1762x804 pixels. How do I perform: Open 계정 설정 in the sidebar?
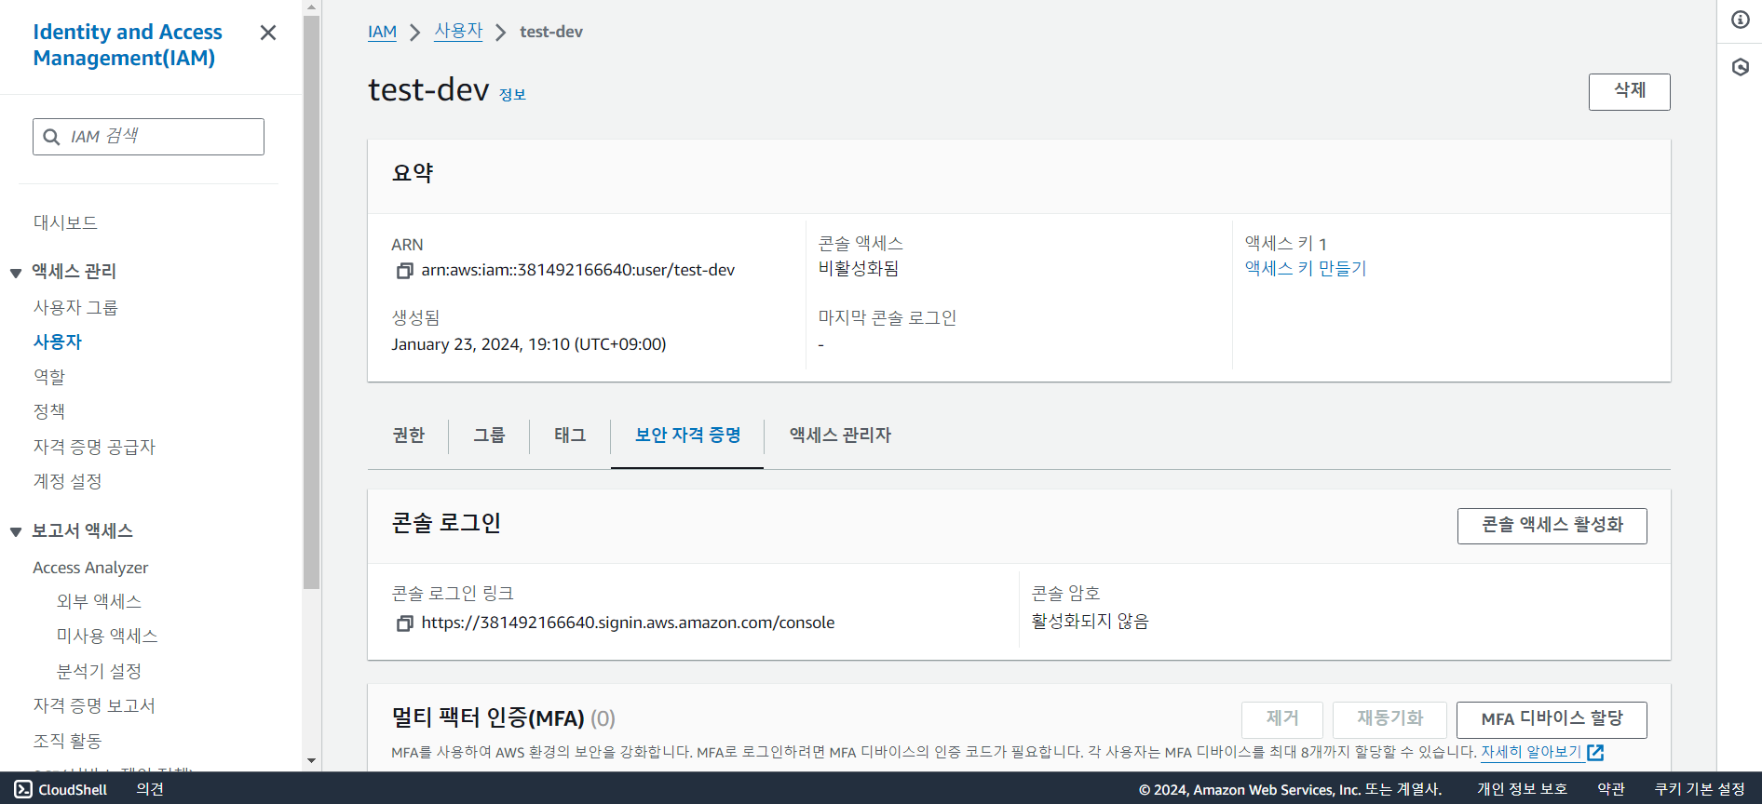(67, 482)
